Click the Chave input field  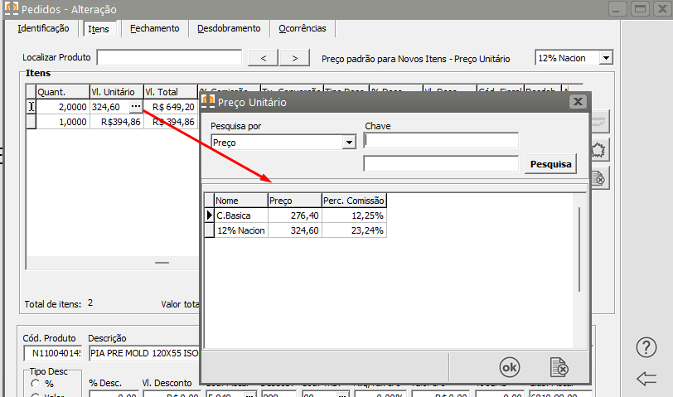tap(441, 141)
